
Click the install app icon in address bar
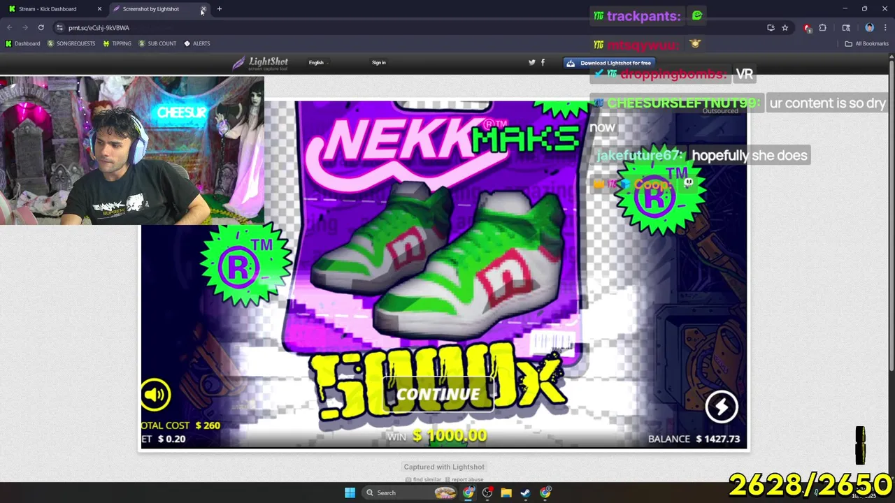click(x=771, y=28)
